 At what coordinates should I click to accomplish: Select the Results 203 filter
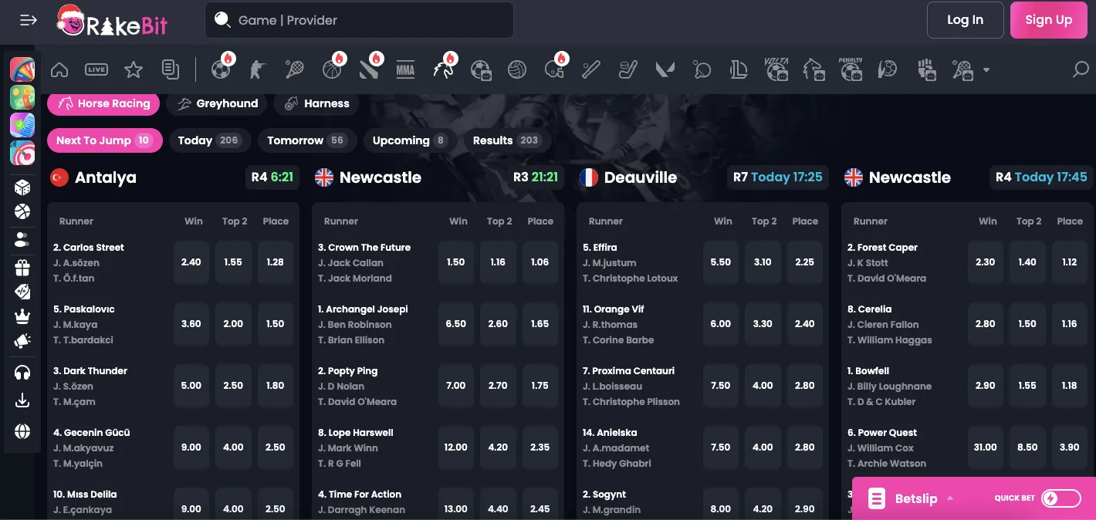(x=506, y=140)
